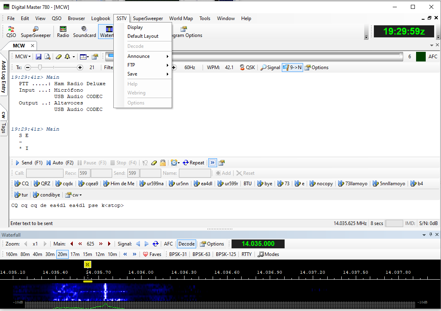This screenshot has width=441, height=311.
Task: Choose Default Layout in SSTV menu
Action: 148,36
